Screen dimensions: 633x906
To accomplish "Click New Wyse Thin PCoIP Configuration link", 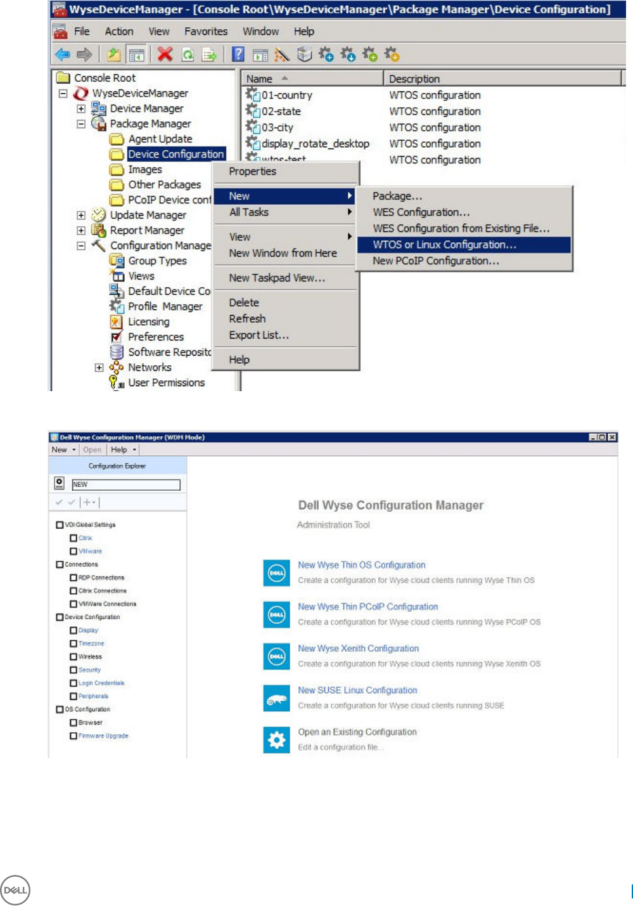I will click(x=368, y=607).
